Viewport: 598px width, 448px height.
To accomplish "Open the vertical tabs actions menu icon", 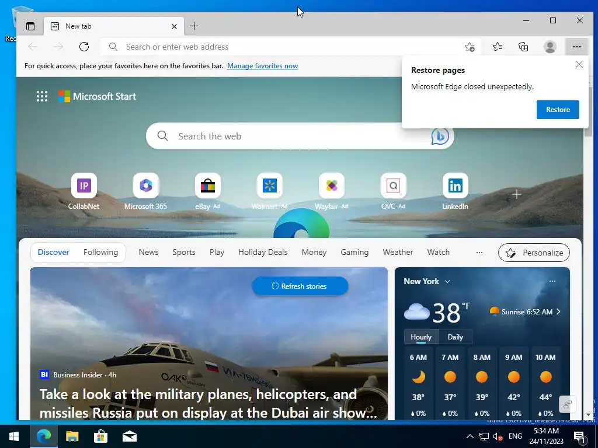I will [30, 26].
